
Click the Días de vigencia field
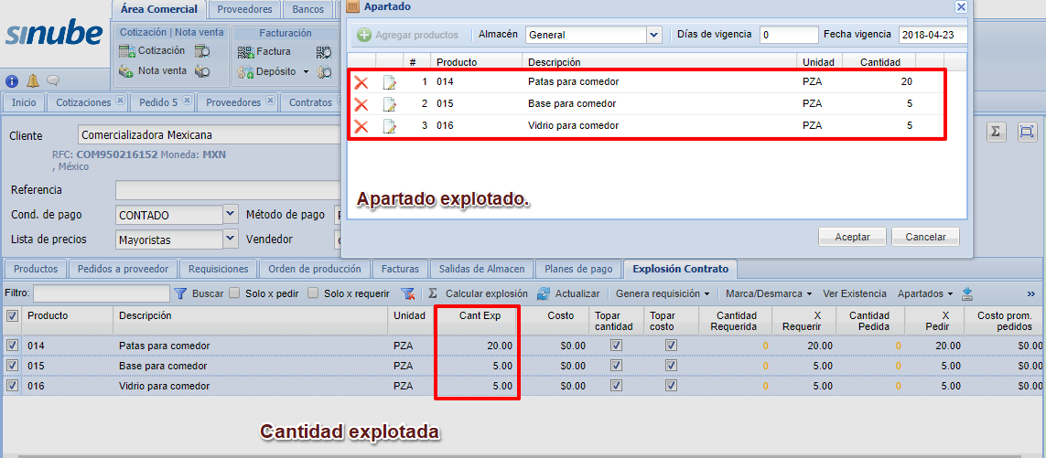(x=788, y=35)
